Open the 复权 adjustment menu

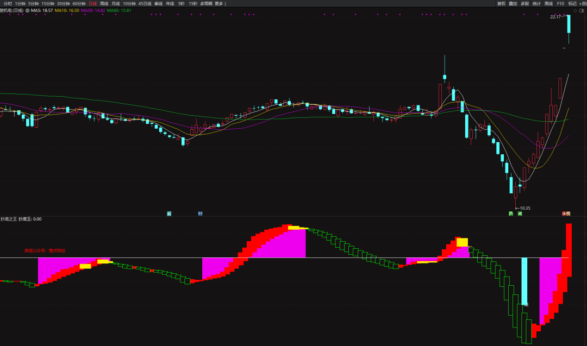[x=501, y=3]
